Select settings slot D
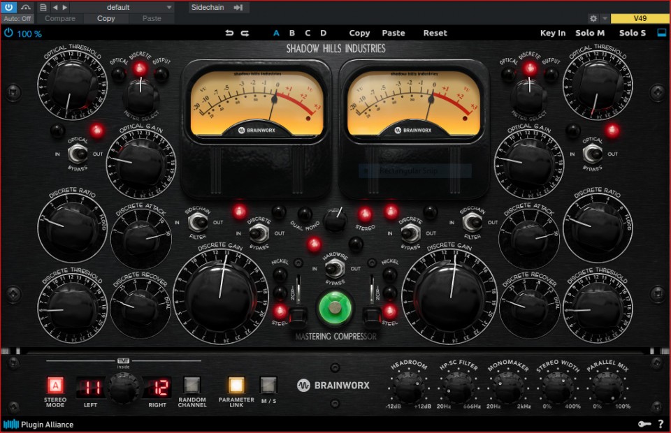The width and height of the screenshot is (671, 433). 323,33
